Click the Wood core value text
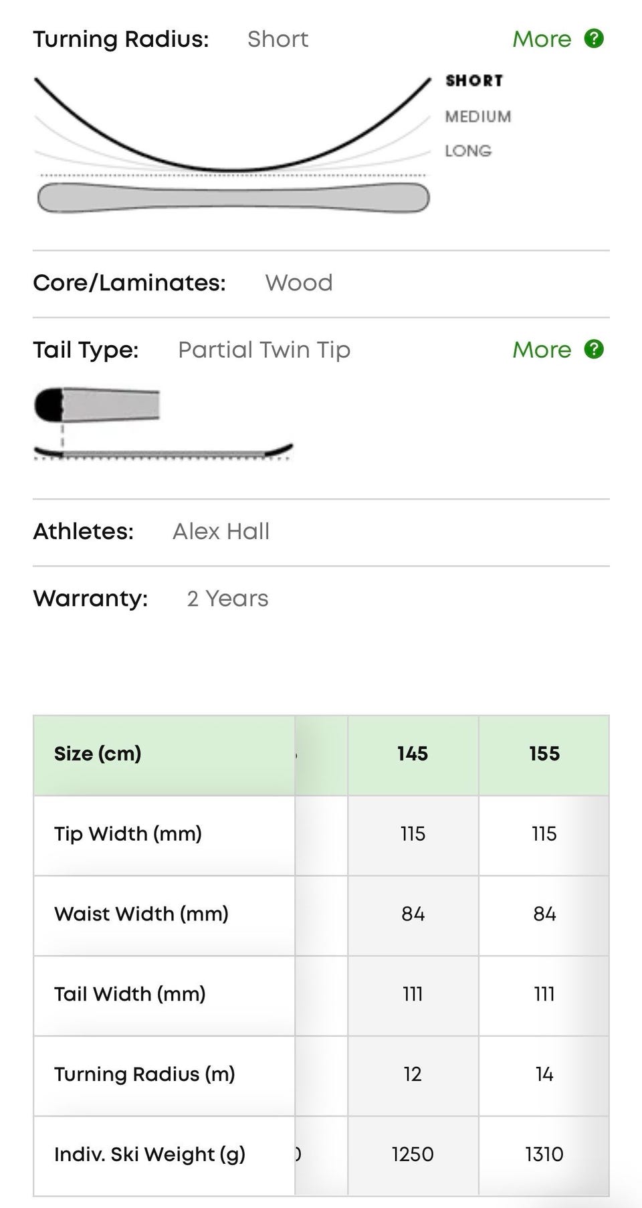This screenshot has width=642, height=1208. (298, 283)
